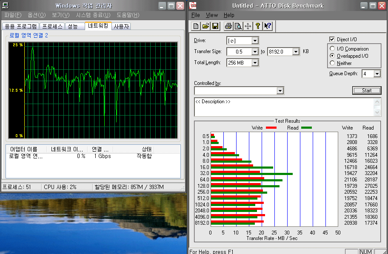
Task: Click the 연결 ... column header
Action: click(x=100, y=149)
